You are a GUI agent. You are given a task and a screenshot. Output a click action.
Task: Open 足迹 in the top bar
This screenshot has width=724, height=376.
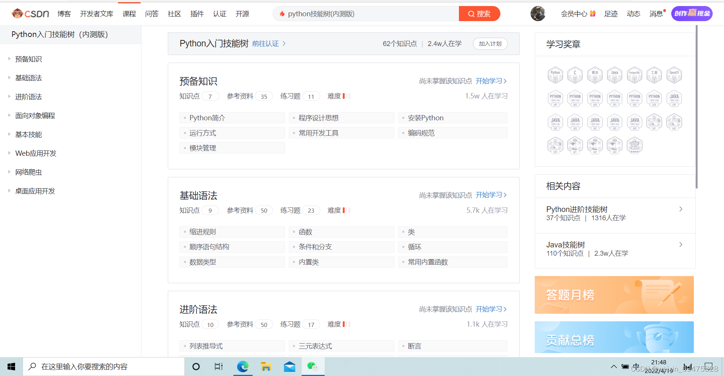pyautogui.click(x=611, y=14)
